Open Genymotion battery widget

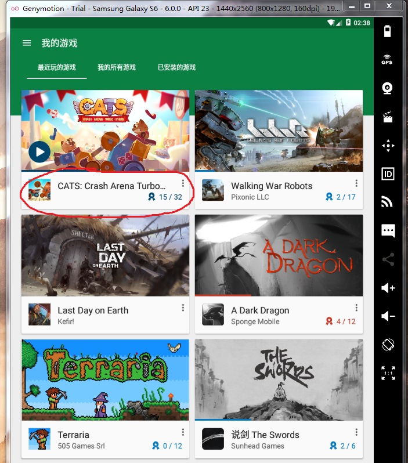387,31
